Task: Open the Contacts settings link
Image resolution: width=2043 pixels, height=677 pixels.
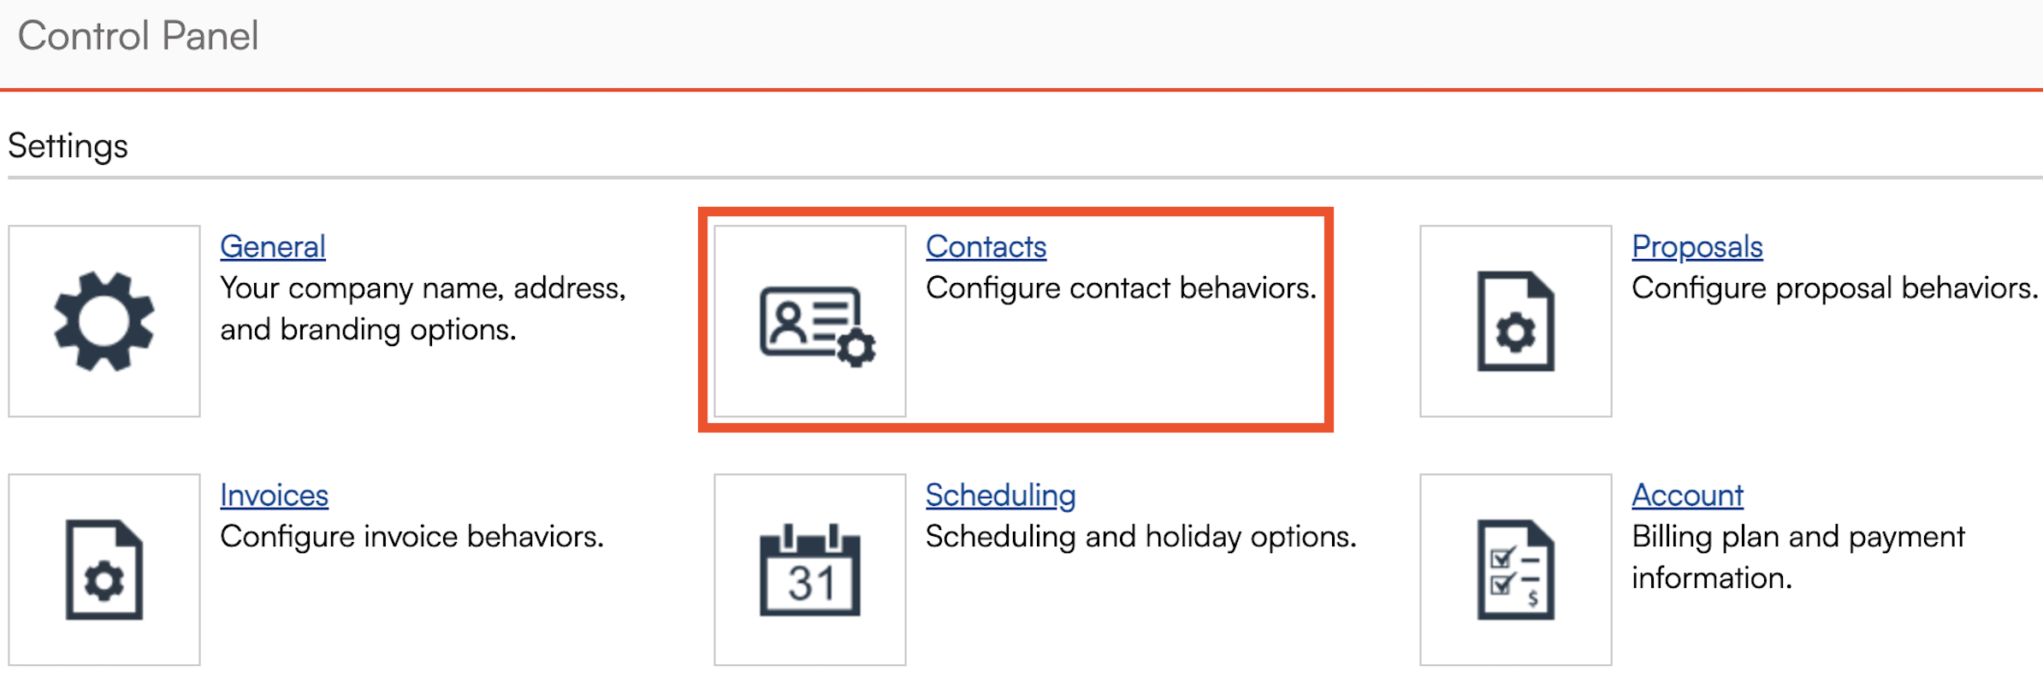Action: (986, 246)
